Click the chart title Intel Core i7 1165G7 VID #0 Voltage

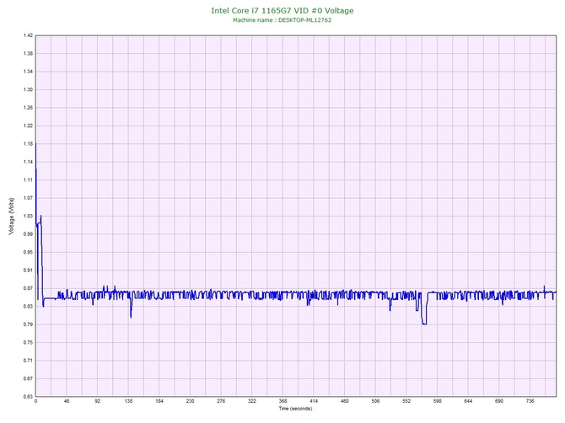point(282,10)
